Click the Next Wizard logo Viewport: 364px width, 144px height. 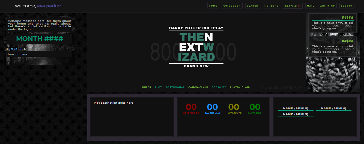pyautogui.click(x=196, y=47)
